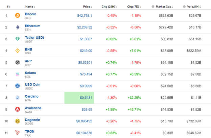The image size is (211, 138).
Task: Open the XRP coin name link
Action: tap(28, 61)
